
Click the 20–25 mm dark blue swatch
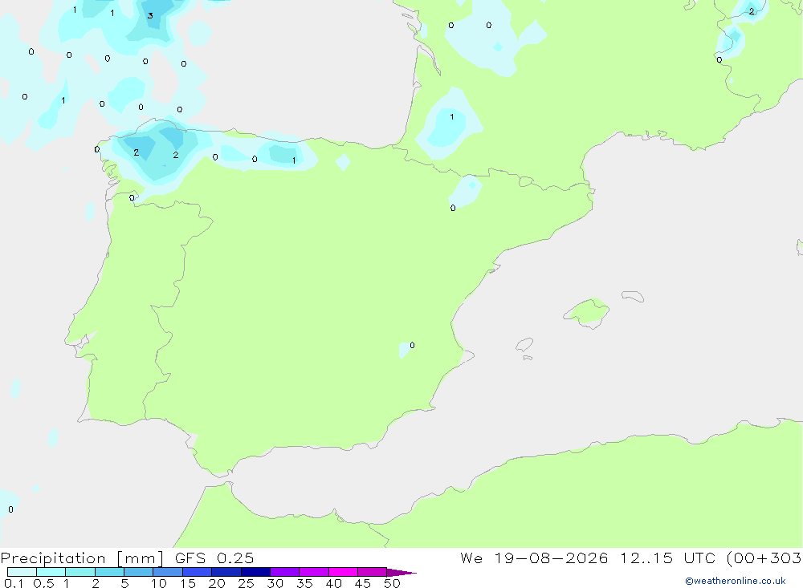point(226,572)
